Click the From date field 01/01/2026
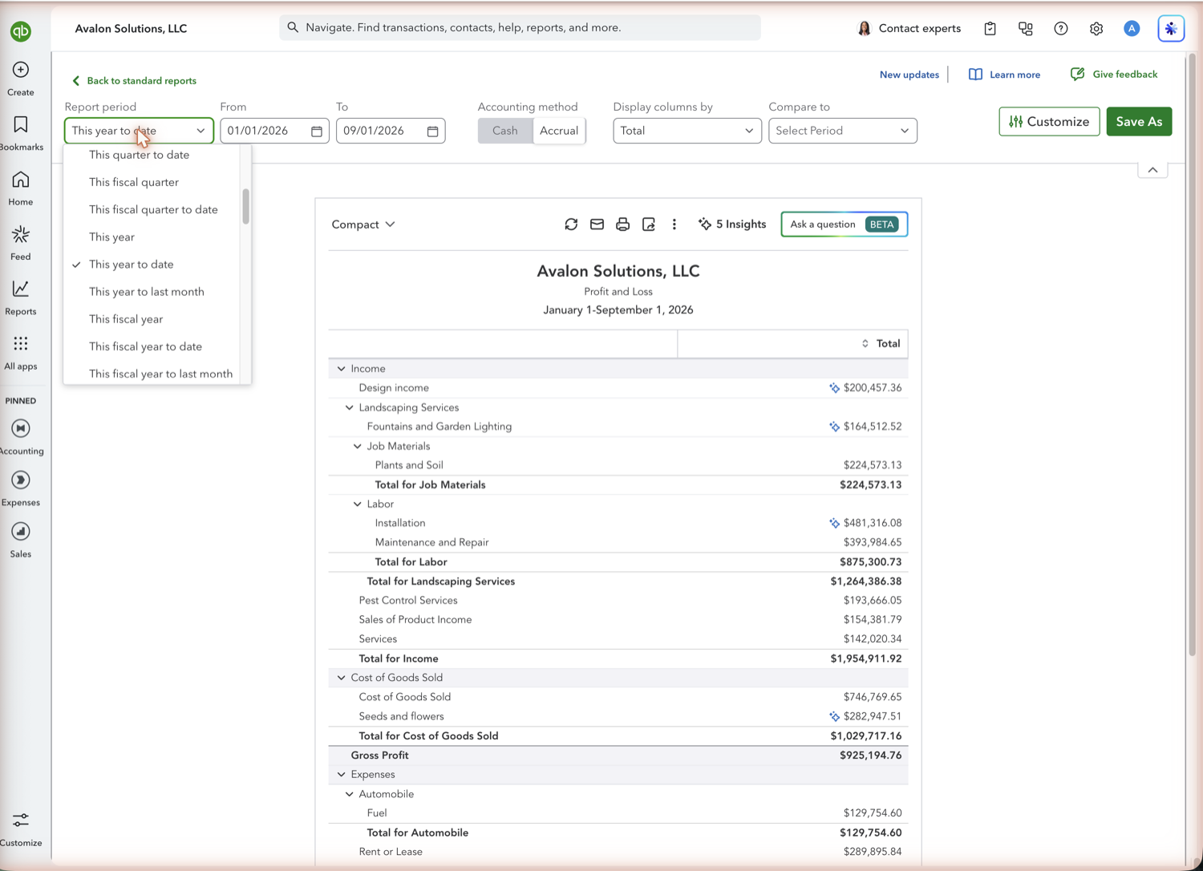The width and height of the screenshot is (1203, 871). pyautogui.click(x=274, y=131)
